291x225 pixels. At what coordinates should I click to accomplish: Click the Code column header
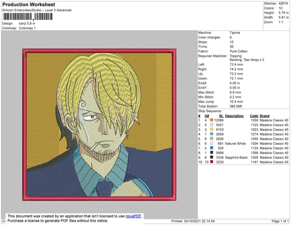click(x=254, y=116)
